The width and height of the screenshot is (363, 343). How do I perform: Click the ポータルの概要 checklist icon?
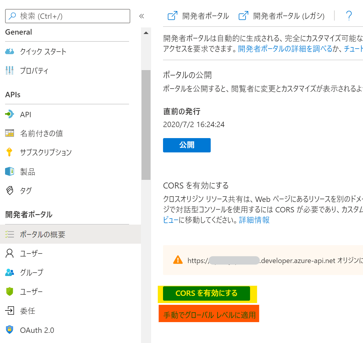point(10,234)
